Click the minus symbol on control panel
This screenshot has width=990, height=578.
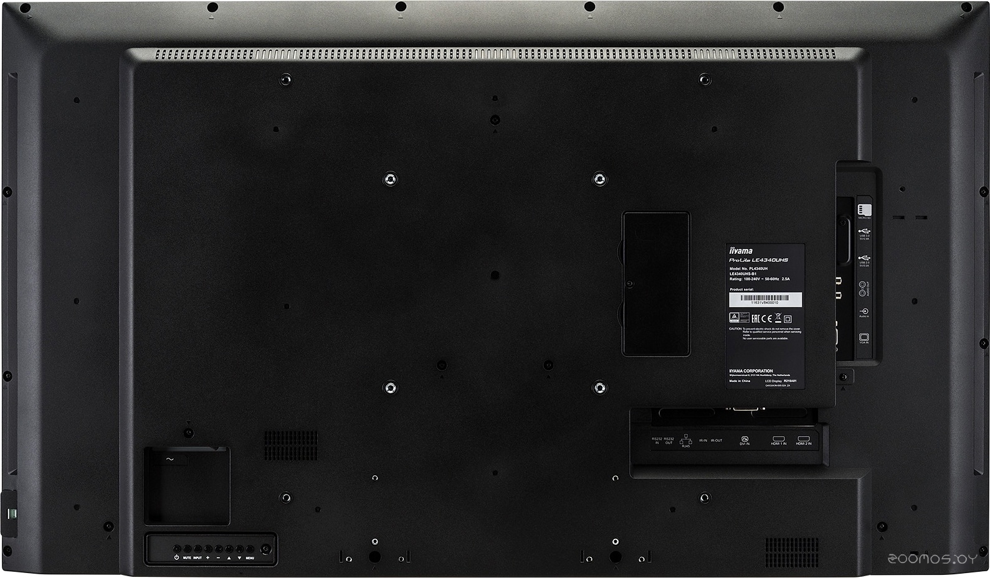tap(218, 557)
